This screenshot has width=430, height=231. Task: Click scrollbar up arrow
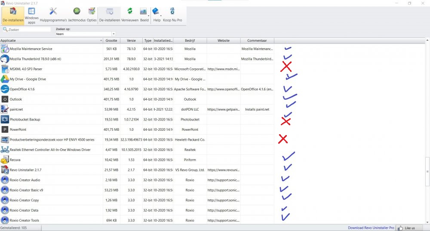click(x=427, y=40)
